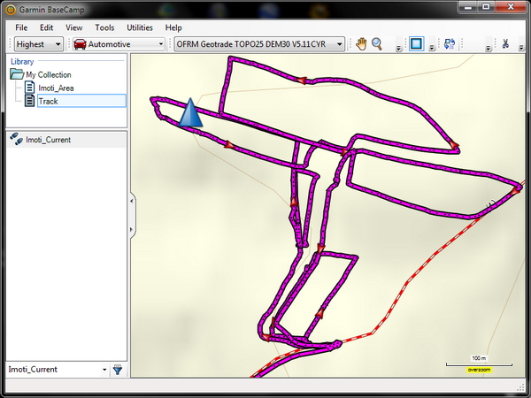This screenshot has height=398, width=531.
Task: Click the filter funnel icon
Action: [x=118, y=369]
